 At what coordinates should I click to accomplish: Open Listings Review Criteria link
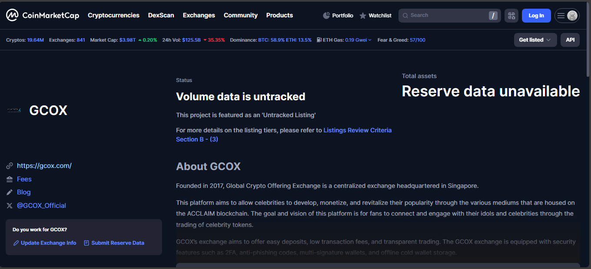[357, 130]
